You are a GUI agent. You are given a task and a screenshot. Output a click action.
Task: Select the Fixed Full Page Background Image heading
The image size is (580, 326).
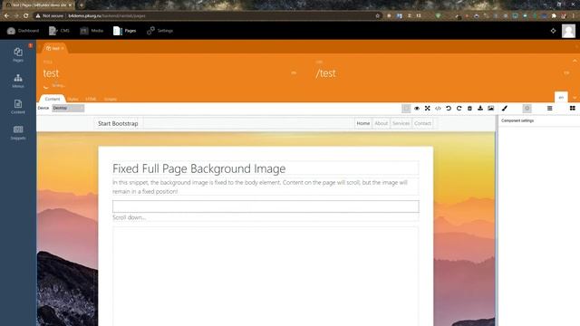pyautogui.click(x=266, y=168)
